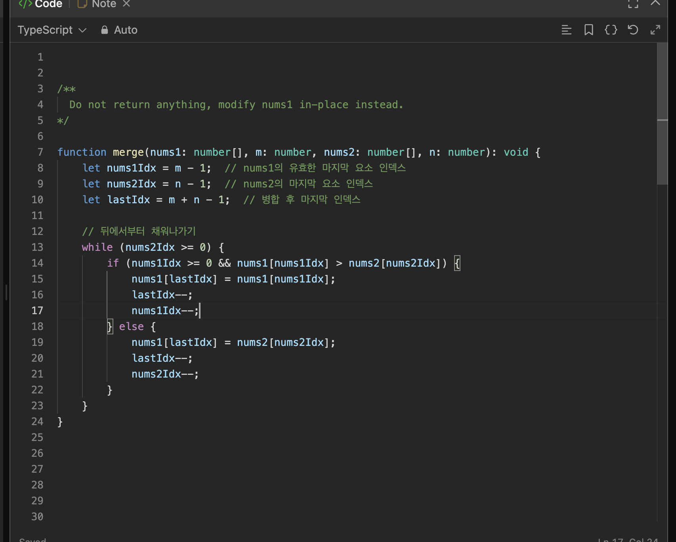Click the "void" return type
The height and width of the screenshot is (542, 676).
(x=516, y=152)
